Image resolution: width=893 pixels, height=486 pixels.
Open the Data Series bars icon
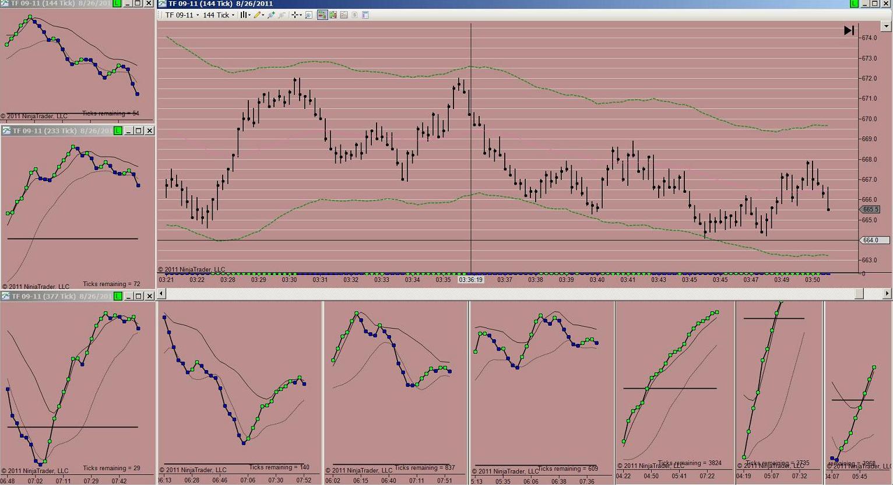(333, 15)
